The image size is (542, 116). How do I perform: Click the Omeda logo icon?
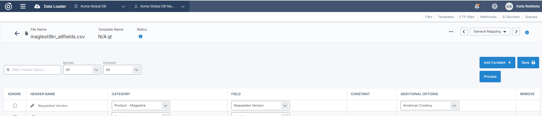pyautogui.click(x=8, y=6)
